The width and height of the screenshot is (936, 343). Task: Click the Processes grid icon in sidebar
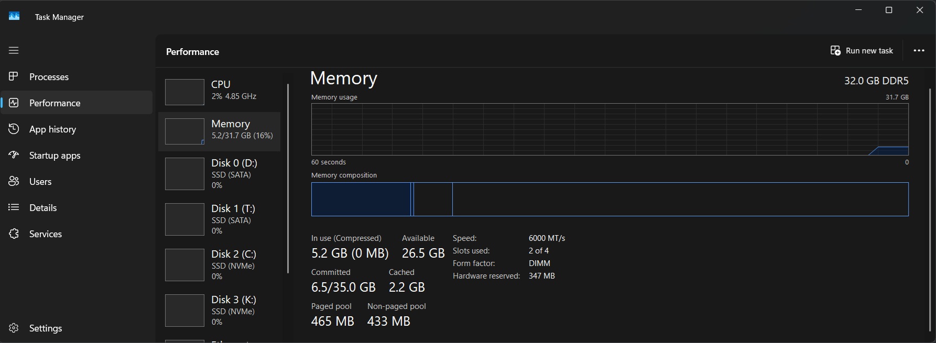click(x=14, y=76)
